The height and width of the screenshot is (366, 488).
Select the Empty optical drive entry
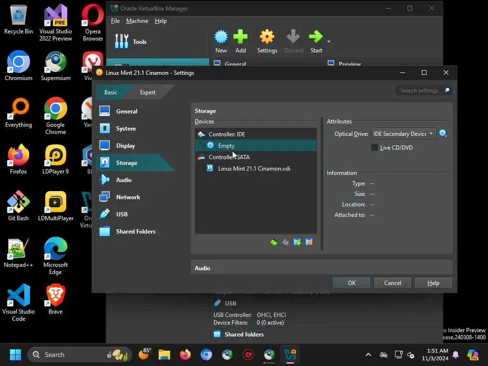coord(256,145)
